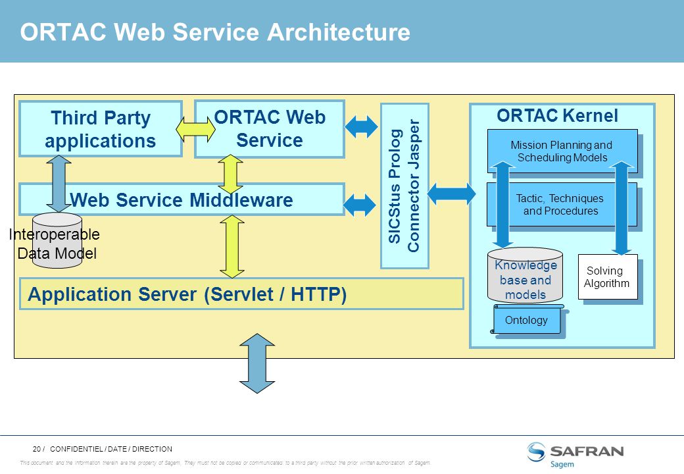Select the Ontology scroll shape
This screenshot has height=474, width=684.
tap(527, 319)
